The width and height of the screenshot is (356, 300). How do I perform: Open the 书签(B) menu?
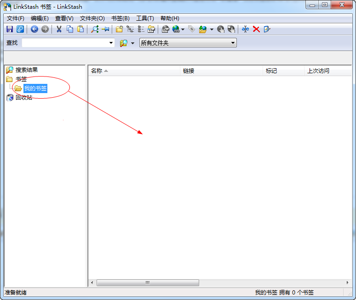[121, 18]
